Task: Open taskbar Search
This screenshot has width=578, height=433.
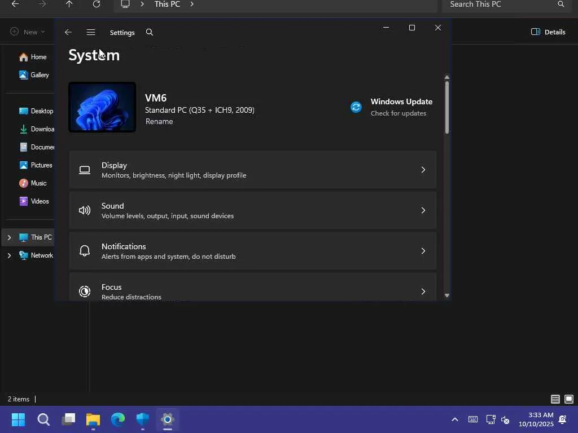Action: 43,419
